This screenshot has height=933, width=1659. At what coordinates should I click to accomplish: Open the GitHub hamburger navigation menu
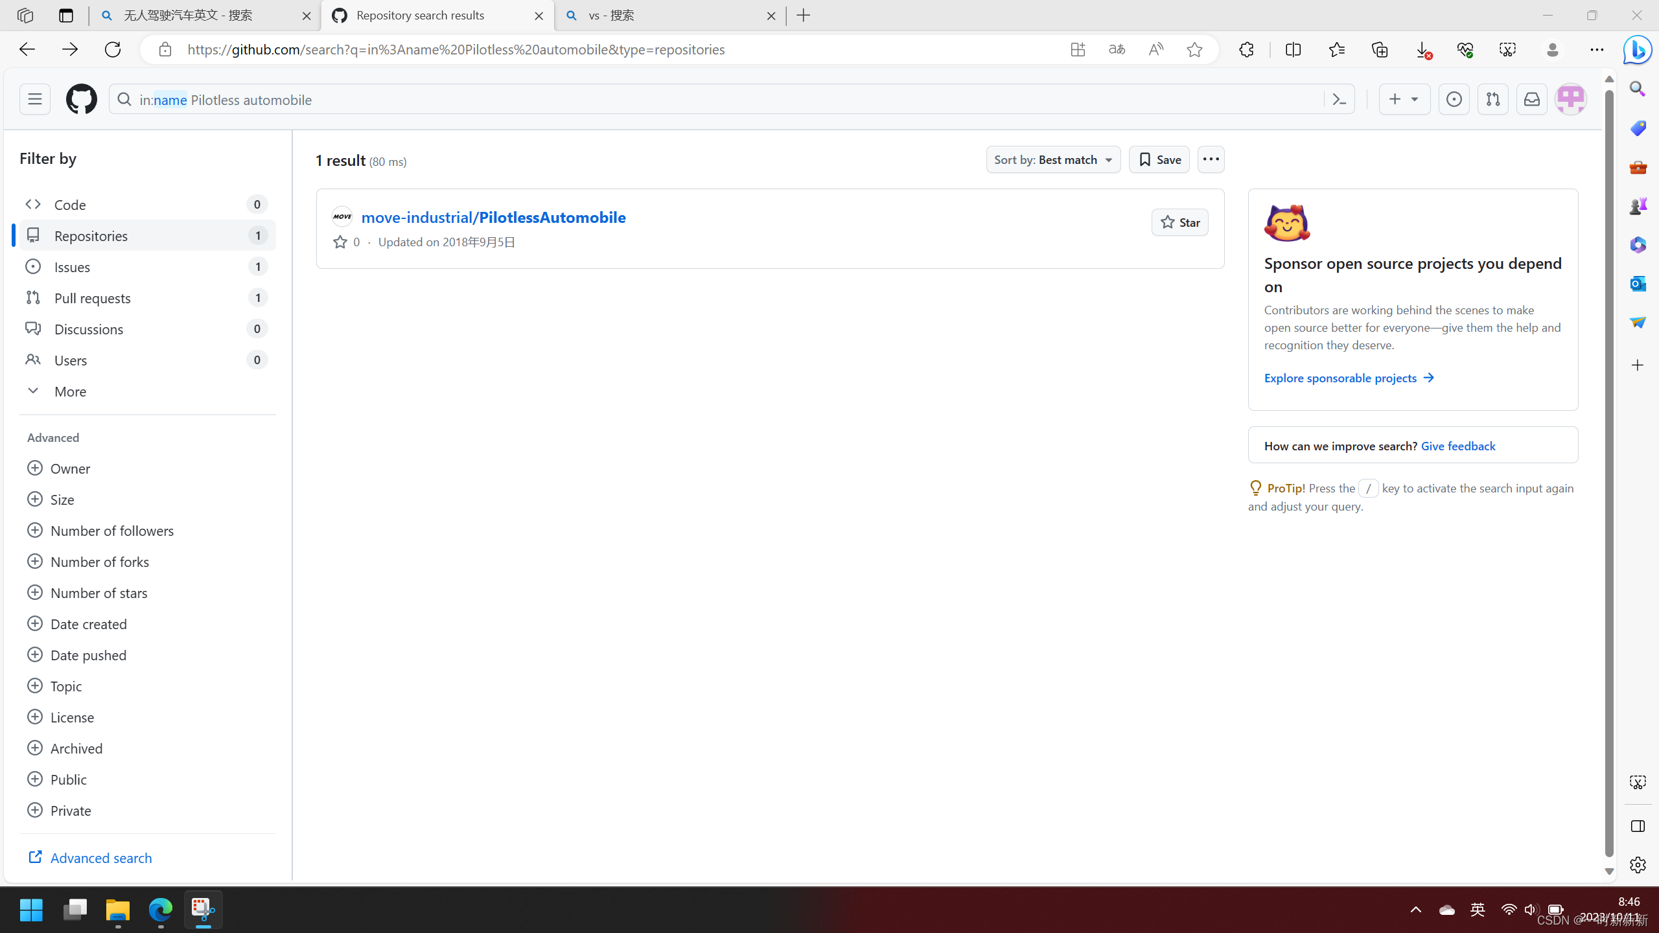tap(34, 99)
